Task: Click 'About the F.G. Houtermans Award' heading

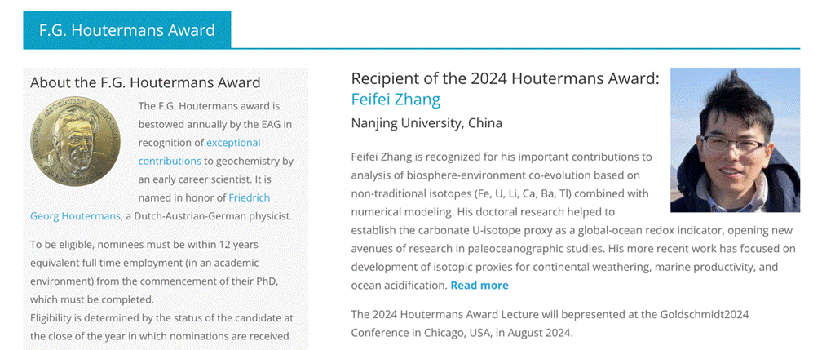Action: point(145,82)
